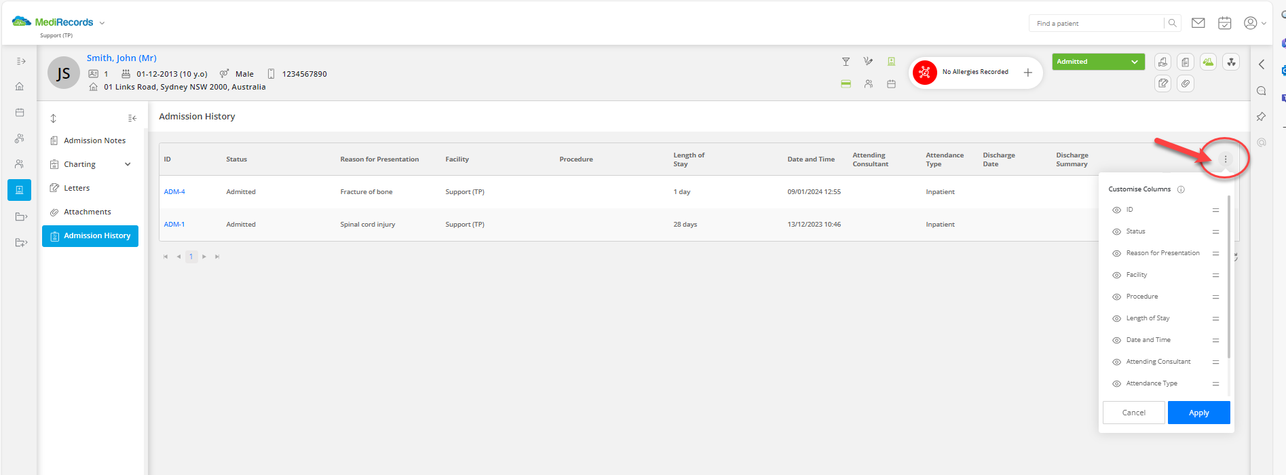Click the reorder handle for ID column
The image size is (1286, 475).
tap(1215, 210)
